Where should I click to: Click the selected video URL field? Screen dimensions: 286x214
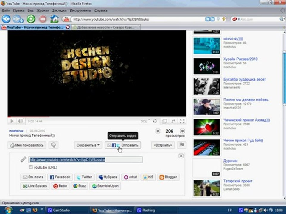pyautogui.click(x=86, y=160)
